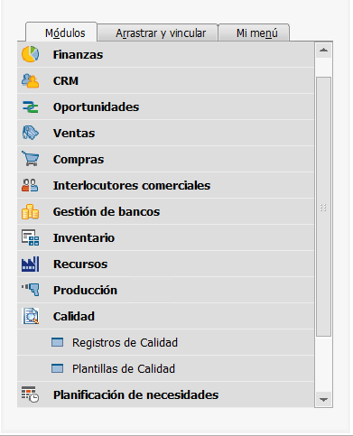Expand the Inventario module
Screen dimensions: 353x436
tap(165, 237)
